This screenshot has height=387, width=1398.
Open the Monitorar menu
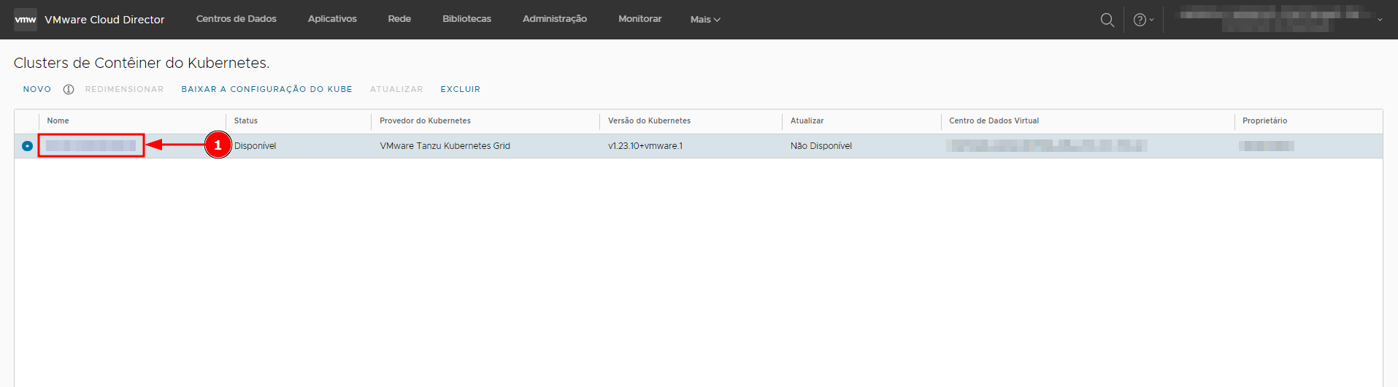640,19
